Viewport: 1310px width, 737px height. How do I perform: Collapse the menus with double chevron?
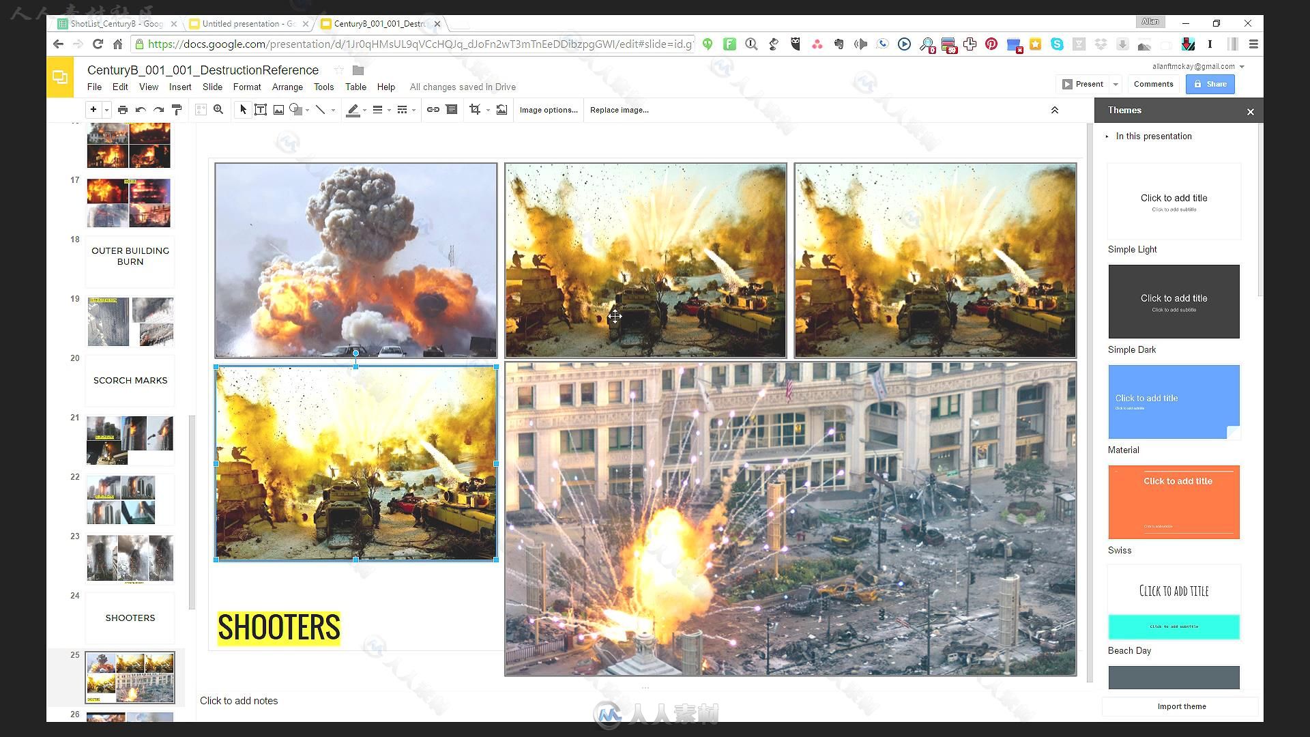coord(1054,110)
